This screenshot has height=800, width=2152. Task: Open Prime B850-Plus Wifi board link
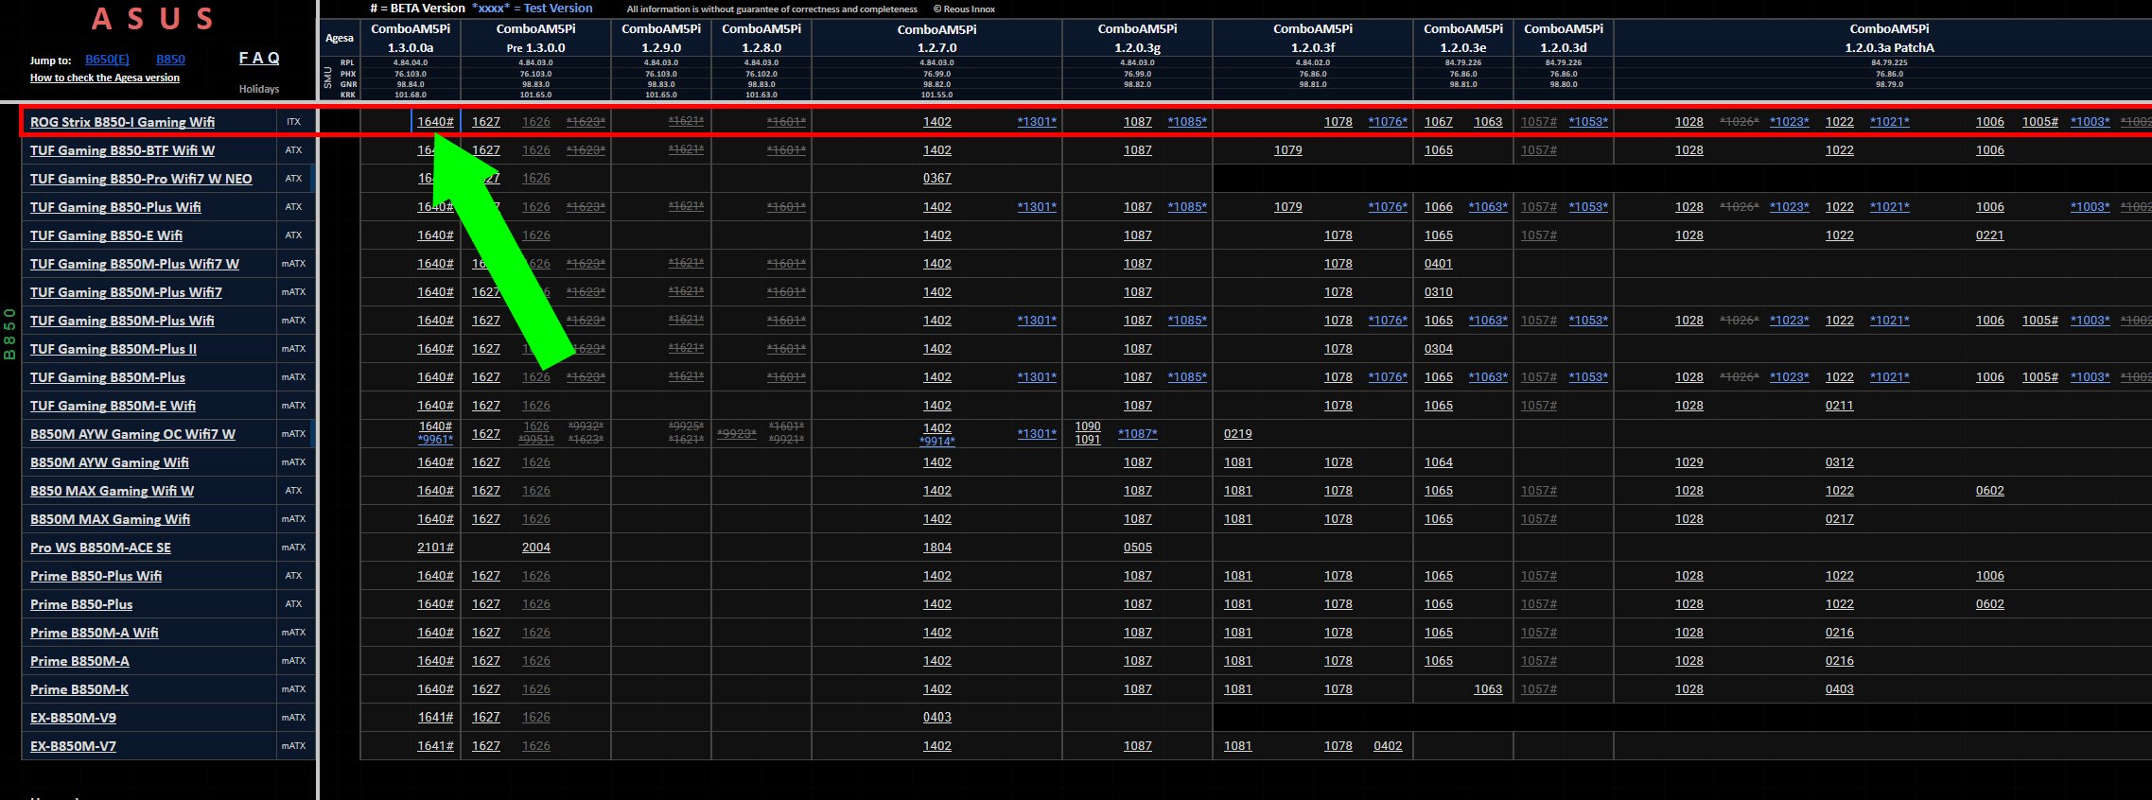point(96,576)
